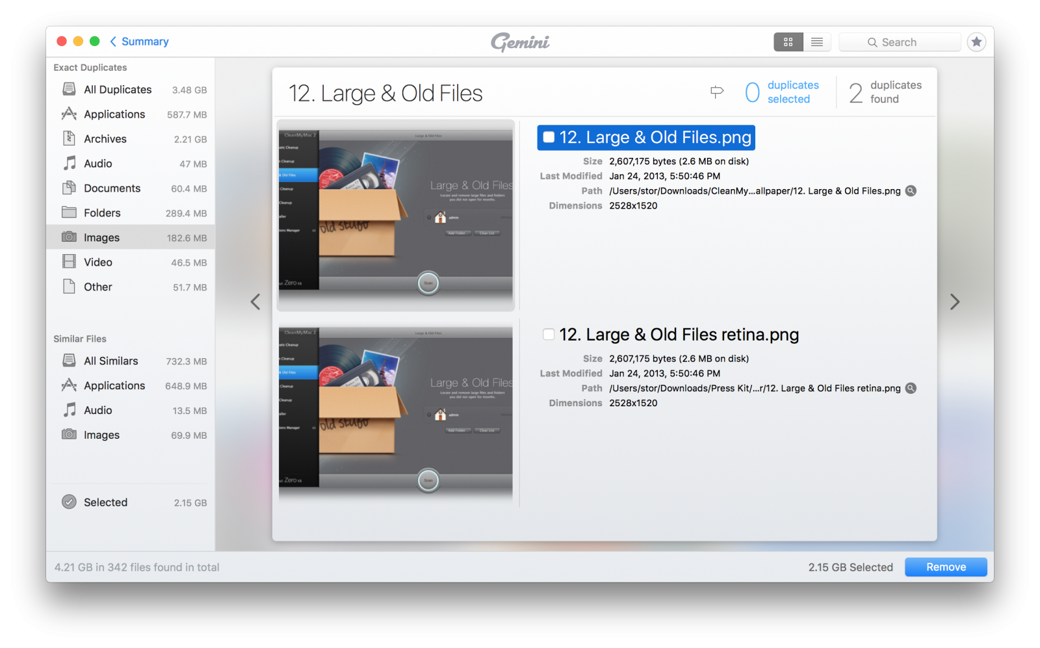The width and height of the screenshot is (1040, 648).
Task: Click the Archives zip icon
Action: 69,138
